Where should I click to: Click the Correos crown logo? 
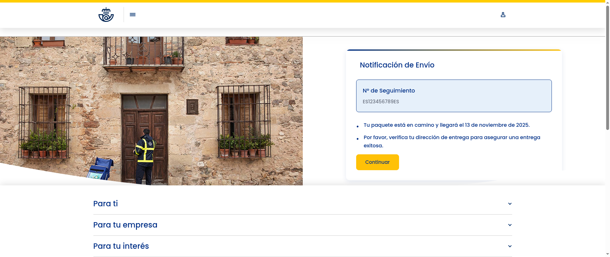pos(106,15)
